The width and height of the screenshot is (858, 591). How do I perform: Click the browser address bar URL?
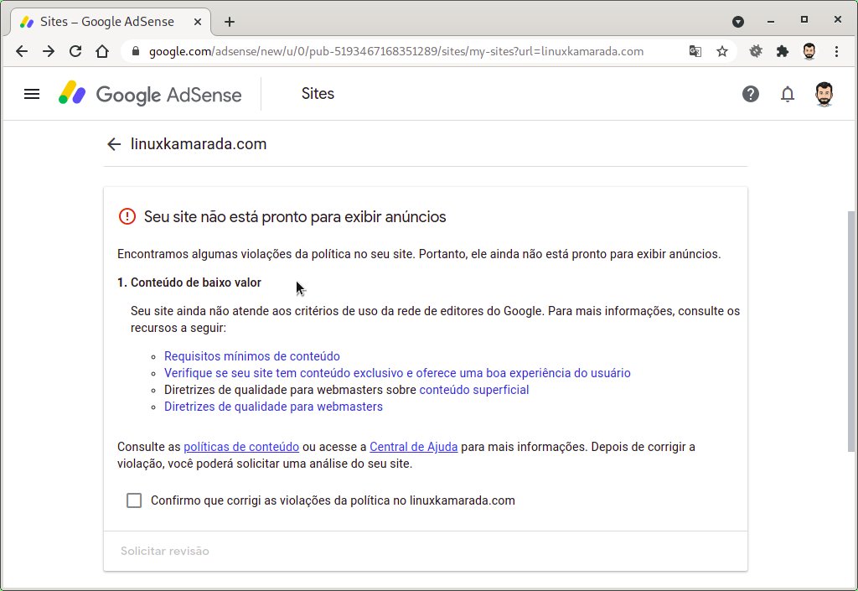click(x=396, y=51)
